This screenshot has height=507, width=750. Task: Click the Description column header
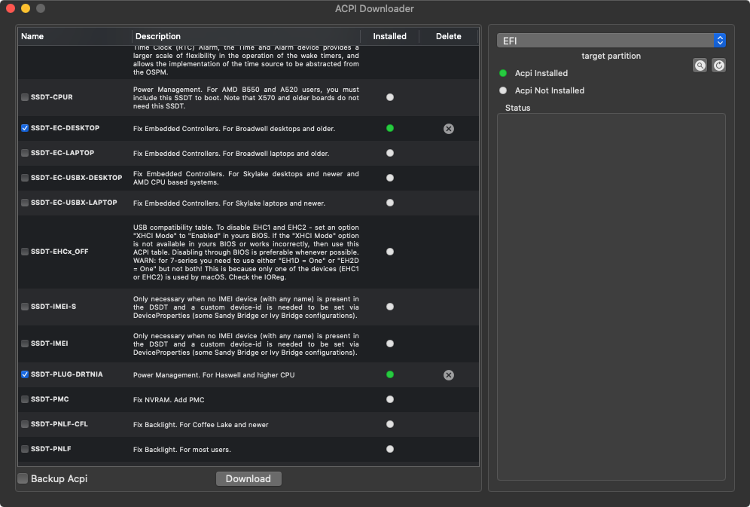pyautogui.click(x=245, y=36)
